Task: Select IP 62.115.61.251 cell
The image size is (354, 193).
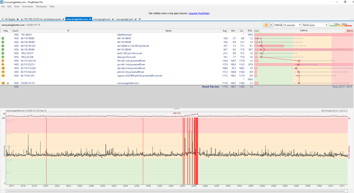Action: pos(28,76)
